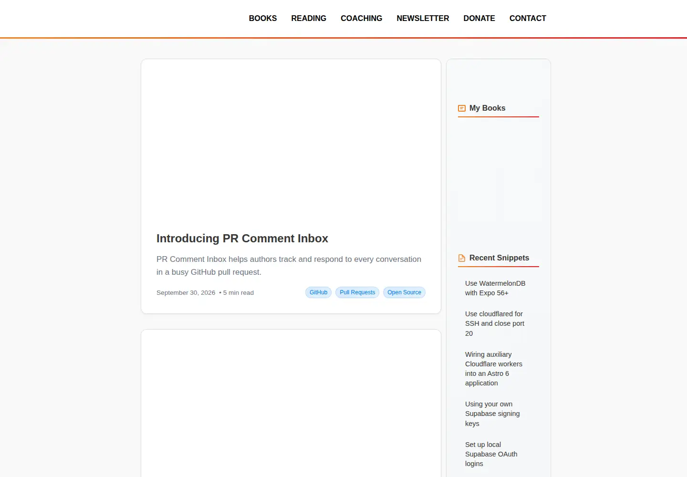
Task: Open snippet Use cloudflared for SSH
Action: (x=495, y=323)
